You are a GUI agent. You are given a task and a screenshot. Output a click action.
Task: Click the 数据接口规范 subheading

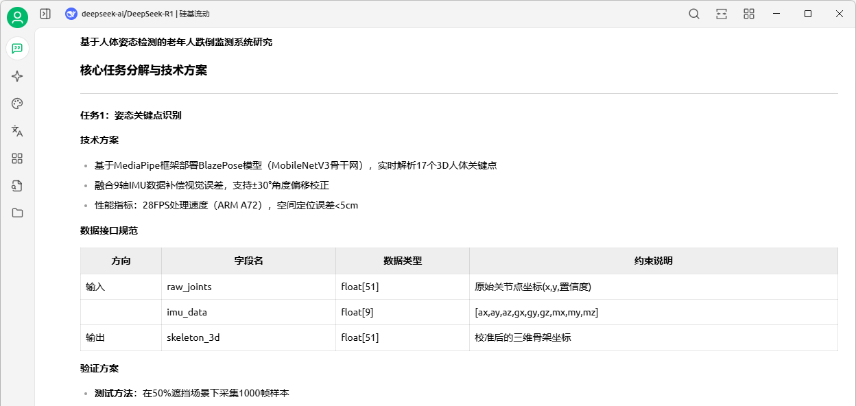(x=109, y=230)
